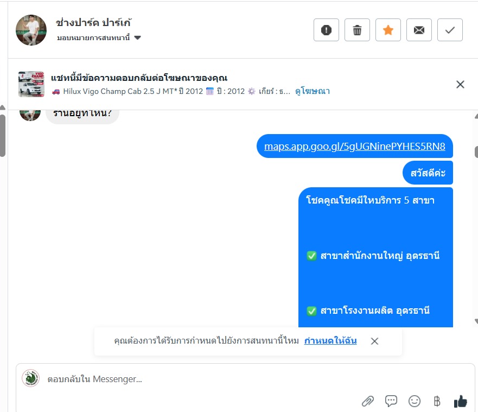Attach a file with paperclip icon
Image resolution: width=478 pixels, height=412 pixels.
tap(368, 401)
